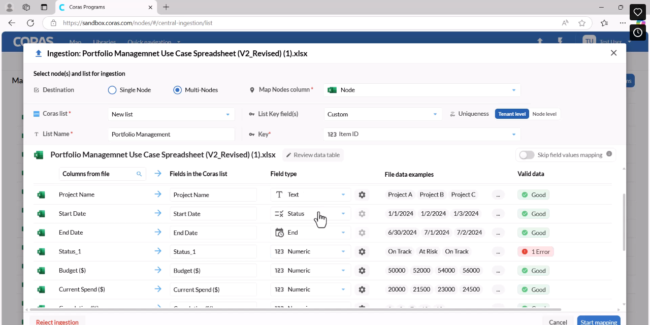Click the List Name input field

[x=171, y=134]
